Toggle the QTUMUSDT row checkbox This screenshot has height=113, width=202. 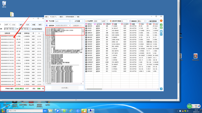click(86, 62)
